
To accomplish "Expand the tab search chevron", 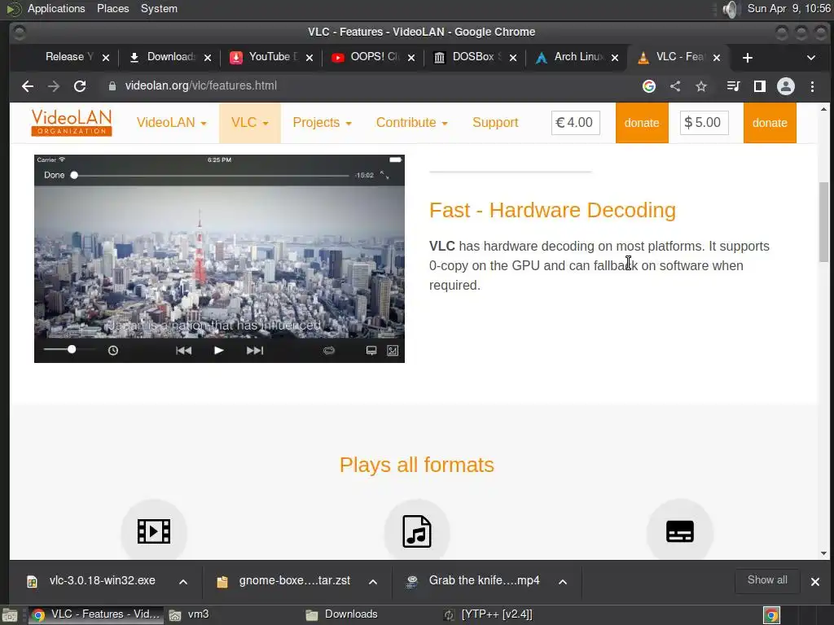I will 810,58.
